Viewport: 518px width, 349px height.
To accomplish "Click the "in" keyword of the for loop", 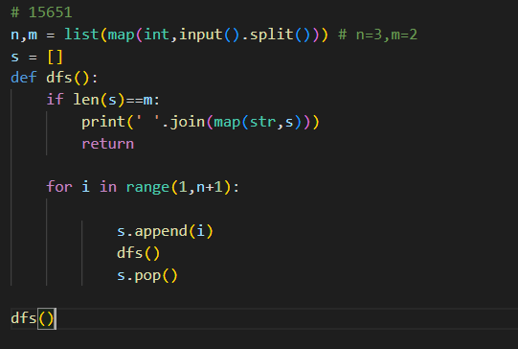I will (x=108, y=187).
